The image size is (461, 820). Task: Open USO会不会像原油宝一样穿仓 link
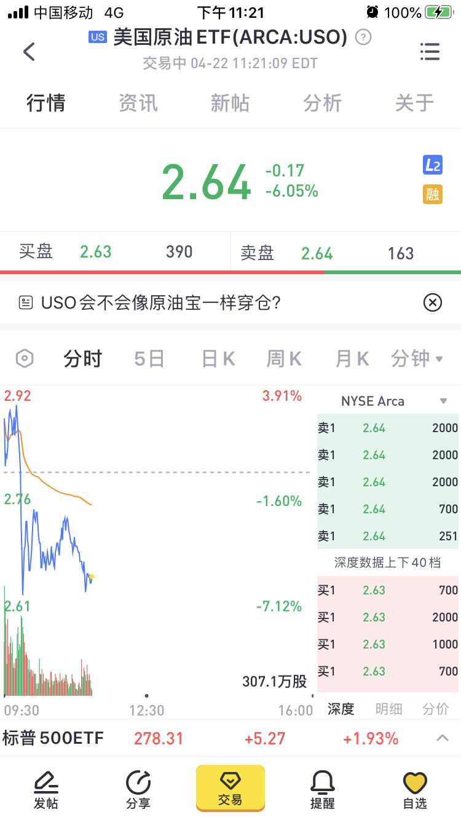click(x=160, y=302)
